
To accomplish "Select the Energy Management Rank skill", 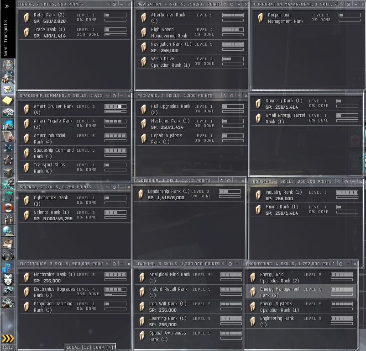I will (301, 292).
